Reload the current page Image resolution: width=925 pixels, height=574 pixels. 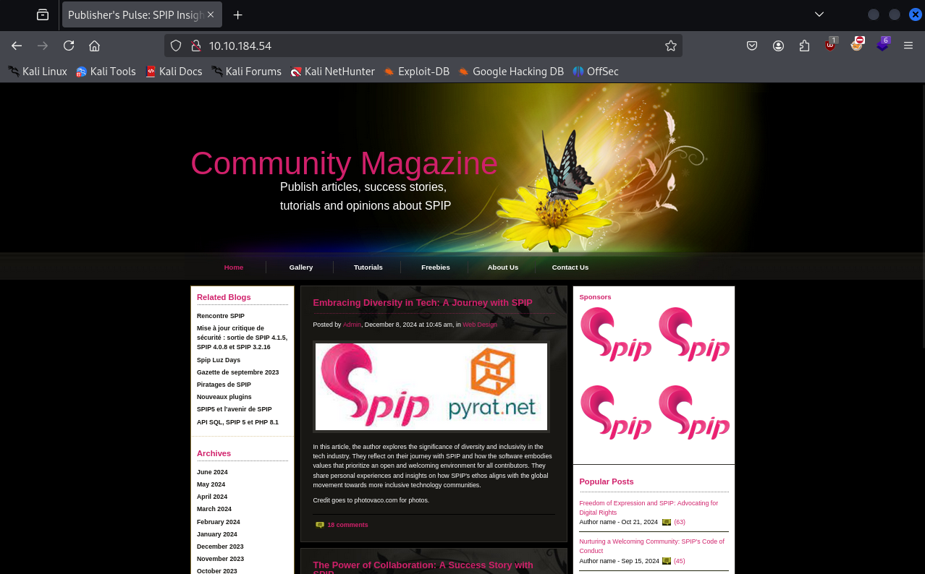pyautogui.click(x=69, y=46)
